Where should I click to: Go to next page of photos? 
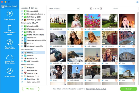(101, 8)
